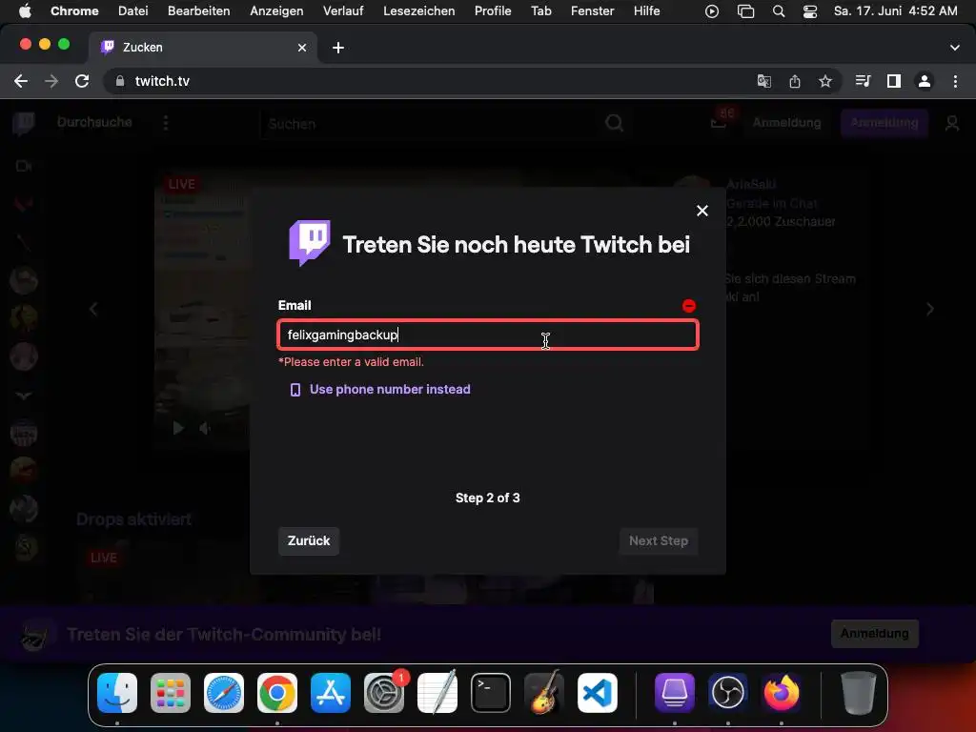The image size is (976, 732).
Task: Open the Apple menu
Action: 25,10
